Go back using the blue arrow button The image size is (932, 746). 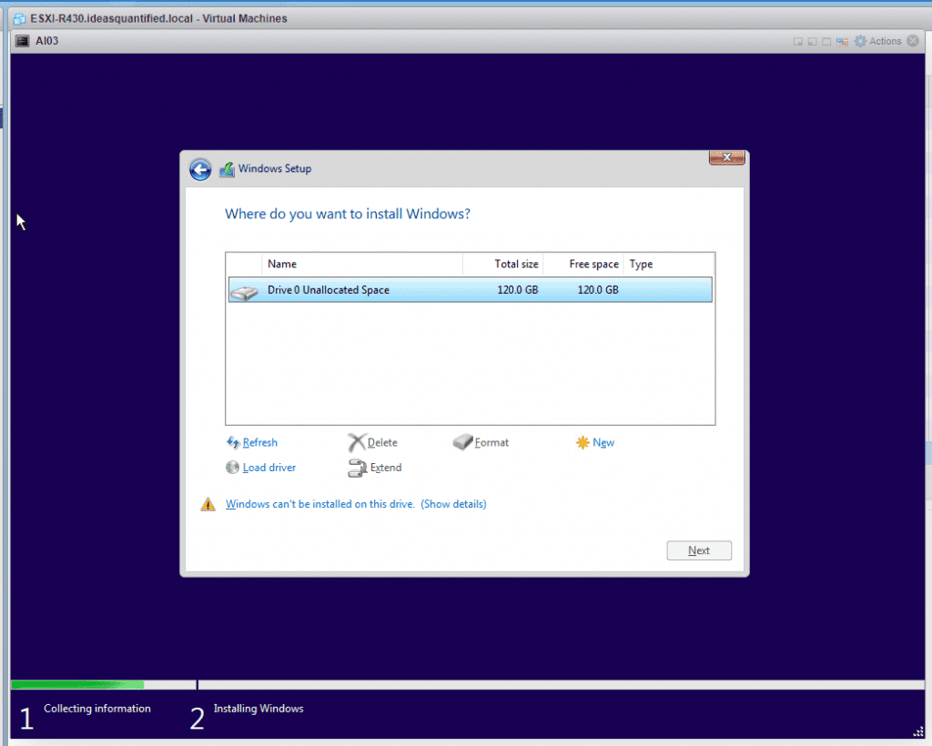point(200,169)
